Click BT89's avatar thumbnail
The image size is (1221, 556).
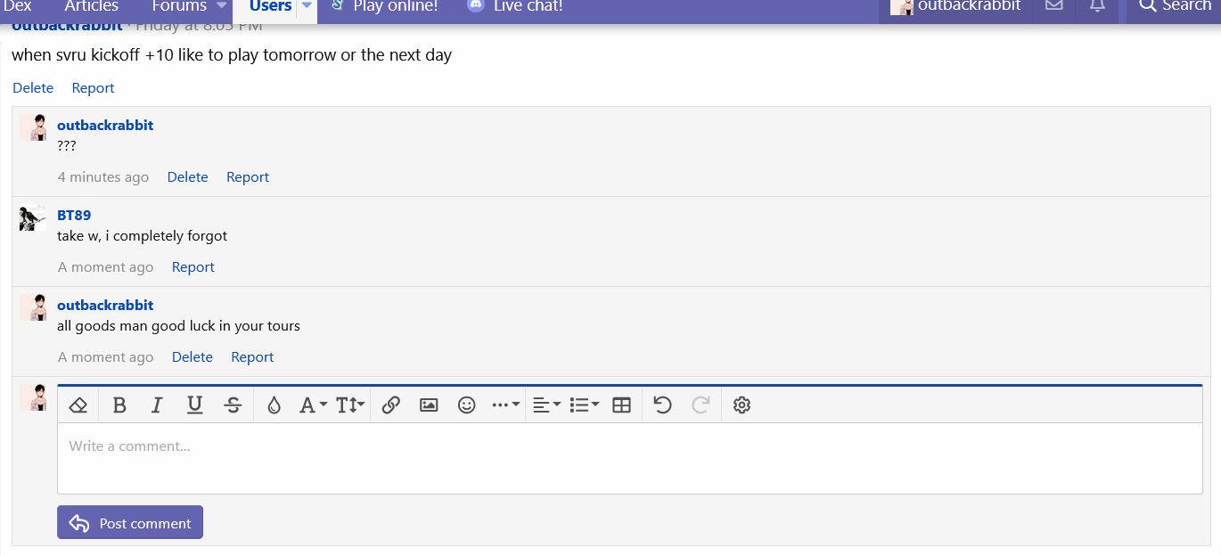click(33, 217)
